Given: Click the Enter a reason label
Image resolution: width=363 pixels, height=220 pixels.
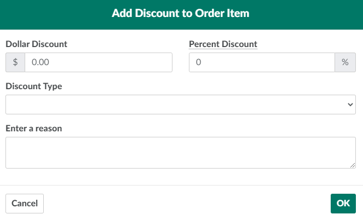Looking at the screenshot, I should [33, 128].
